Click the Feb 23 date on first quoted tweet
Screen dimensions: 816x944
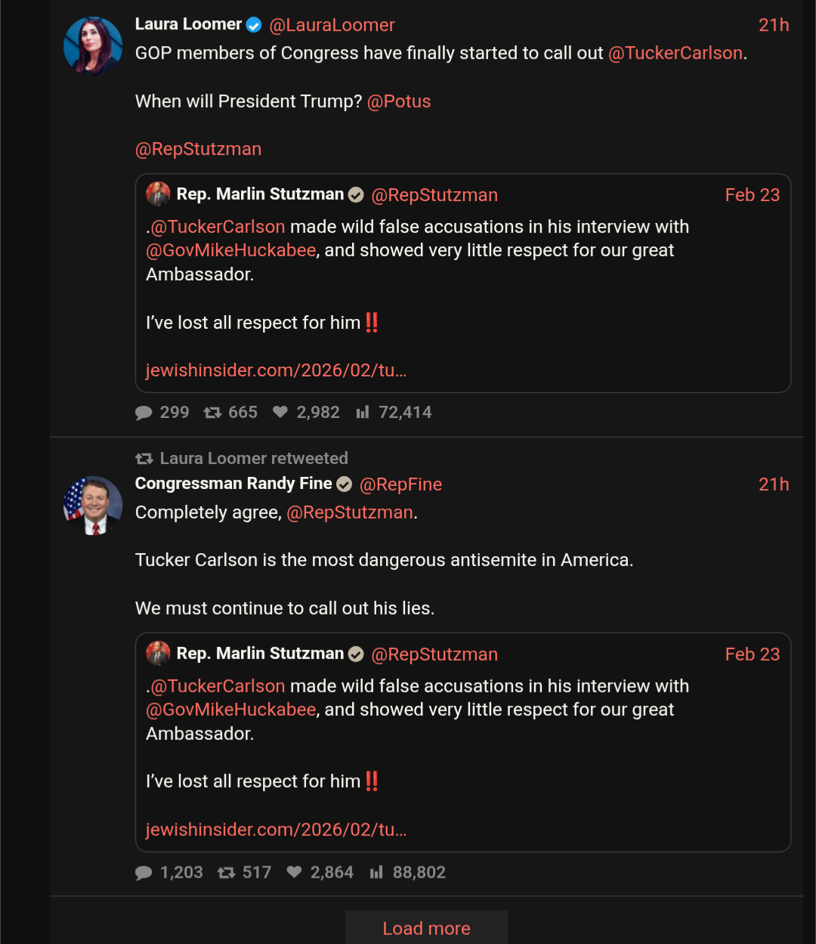[x=752, y=195]
